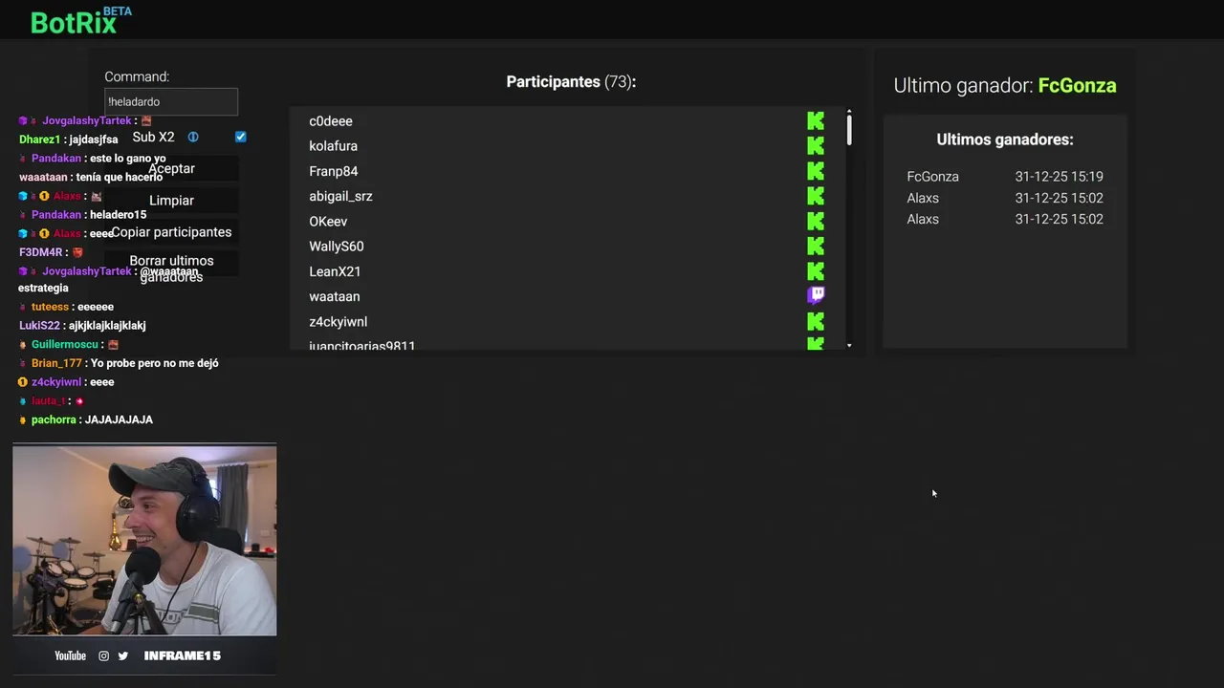Click chat username pachorra
This screenshot has height=688, width=1224.
click(x=54, y=419)
